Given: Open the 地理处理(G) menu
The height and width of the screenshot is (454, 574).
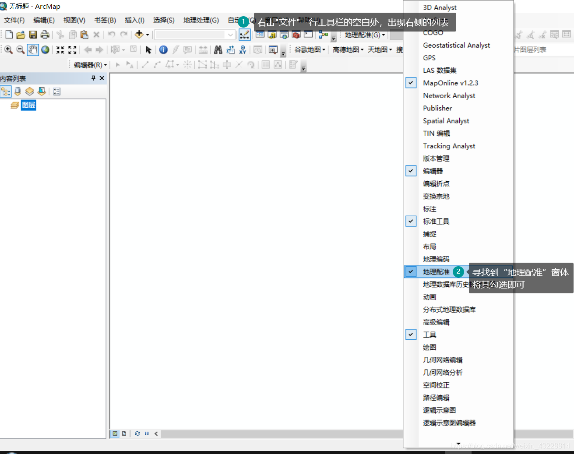Looking at the screenshot, I should pos(201,20).
